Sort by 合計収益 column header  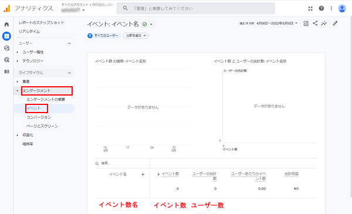[292, 174]
